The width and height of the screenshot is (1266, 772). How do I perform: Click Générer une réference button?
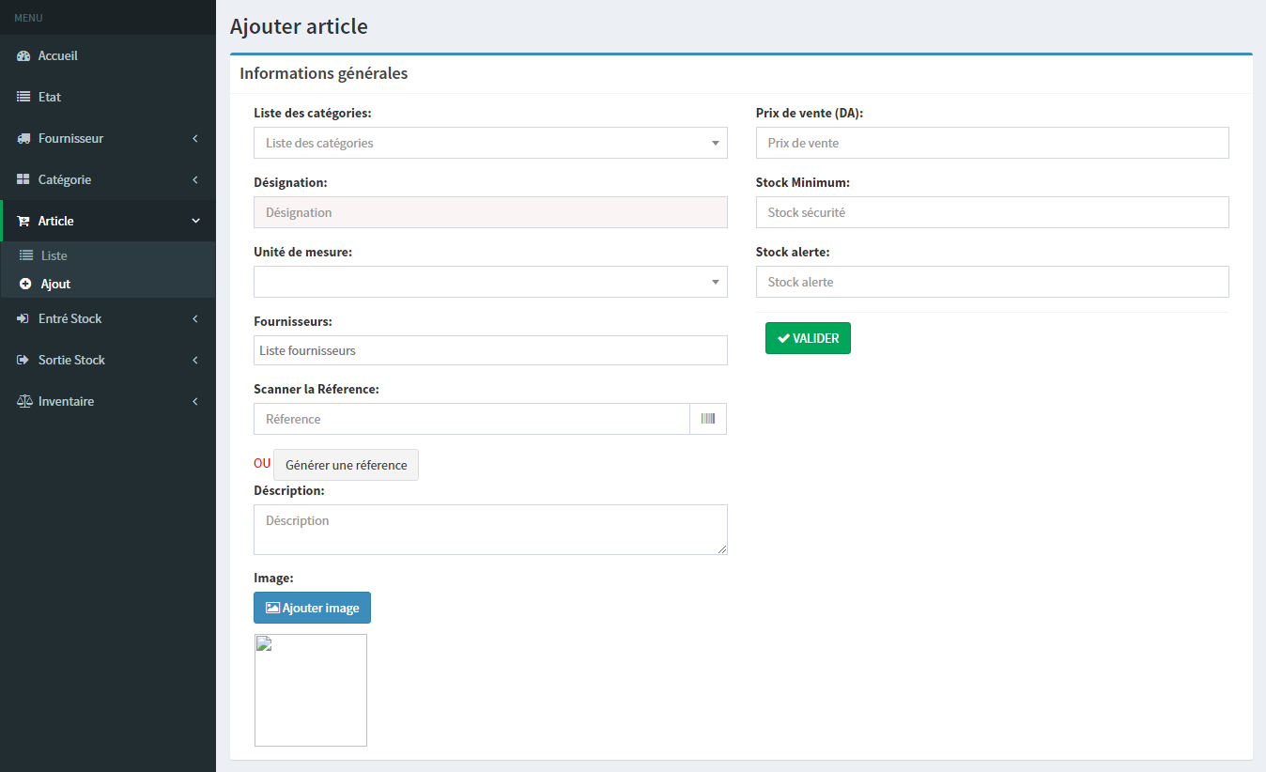(346, 465)
